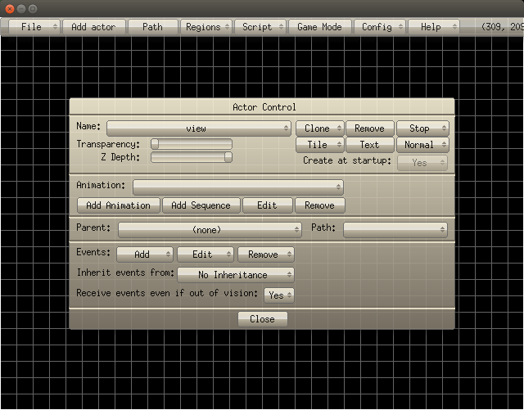Click the Clone actor button
Viewport: 524px width, 410px height.
pyautogui.click(x=319, y=128)
